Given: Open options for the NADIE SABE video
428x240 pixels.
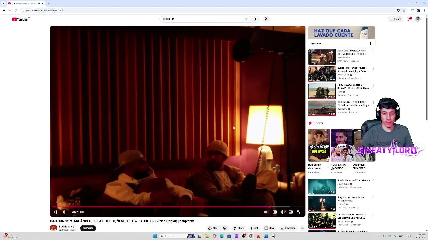Looking at the screenshot, I should tap(374, 103).
